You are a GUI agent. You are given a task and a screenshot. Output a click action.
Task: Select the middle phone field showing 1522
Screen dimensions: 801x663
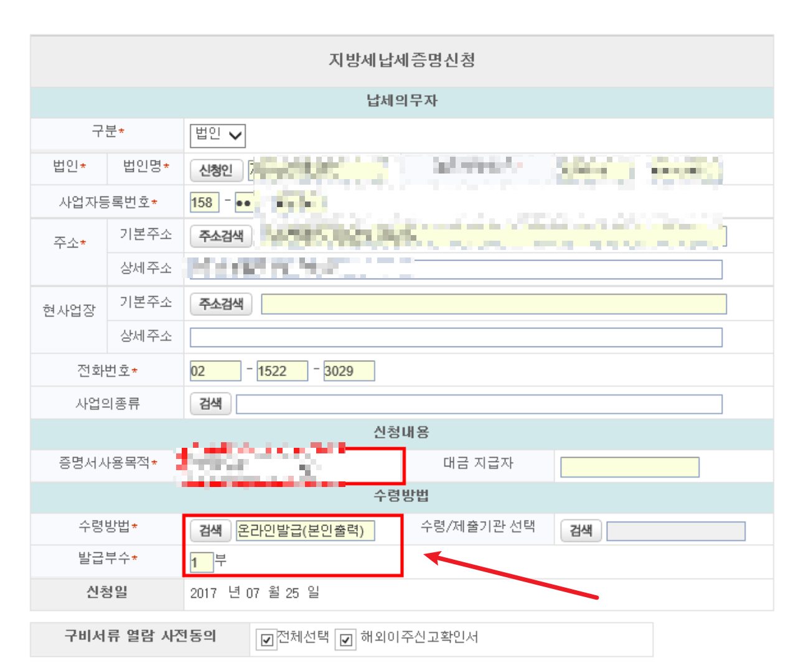coord(283,370)
